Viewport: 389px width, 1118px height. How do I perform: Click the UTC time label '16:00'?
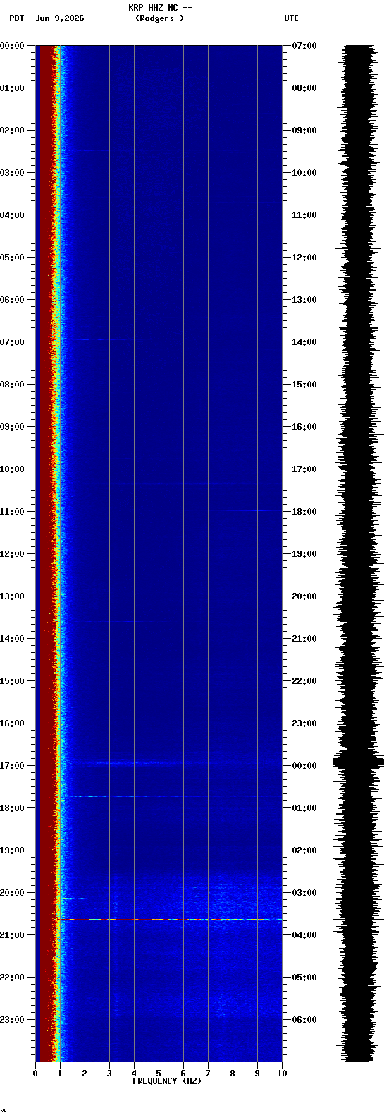click(x=304, y=427)
